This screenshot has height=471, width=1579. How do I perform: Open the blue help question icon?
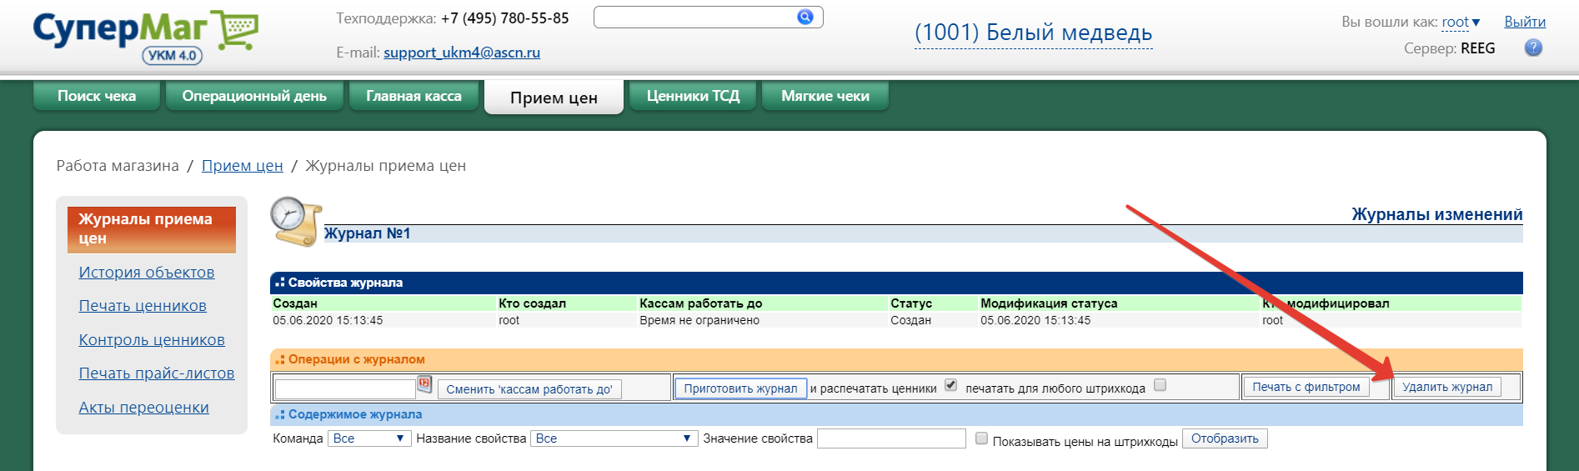coord(1533,48)
